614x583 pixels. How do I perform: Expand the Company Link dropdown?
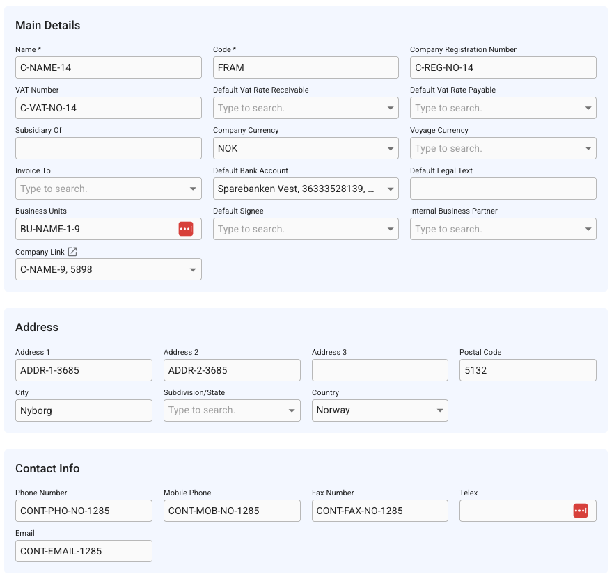193,269
